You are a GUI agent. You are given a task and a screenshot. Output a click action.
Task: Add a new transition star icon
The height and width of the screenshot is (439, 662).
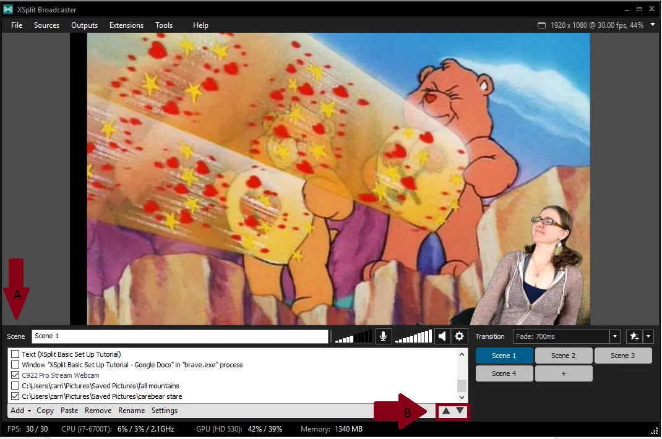pos(634,336)
